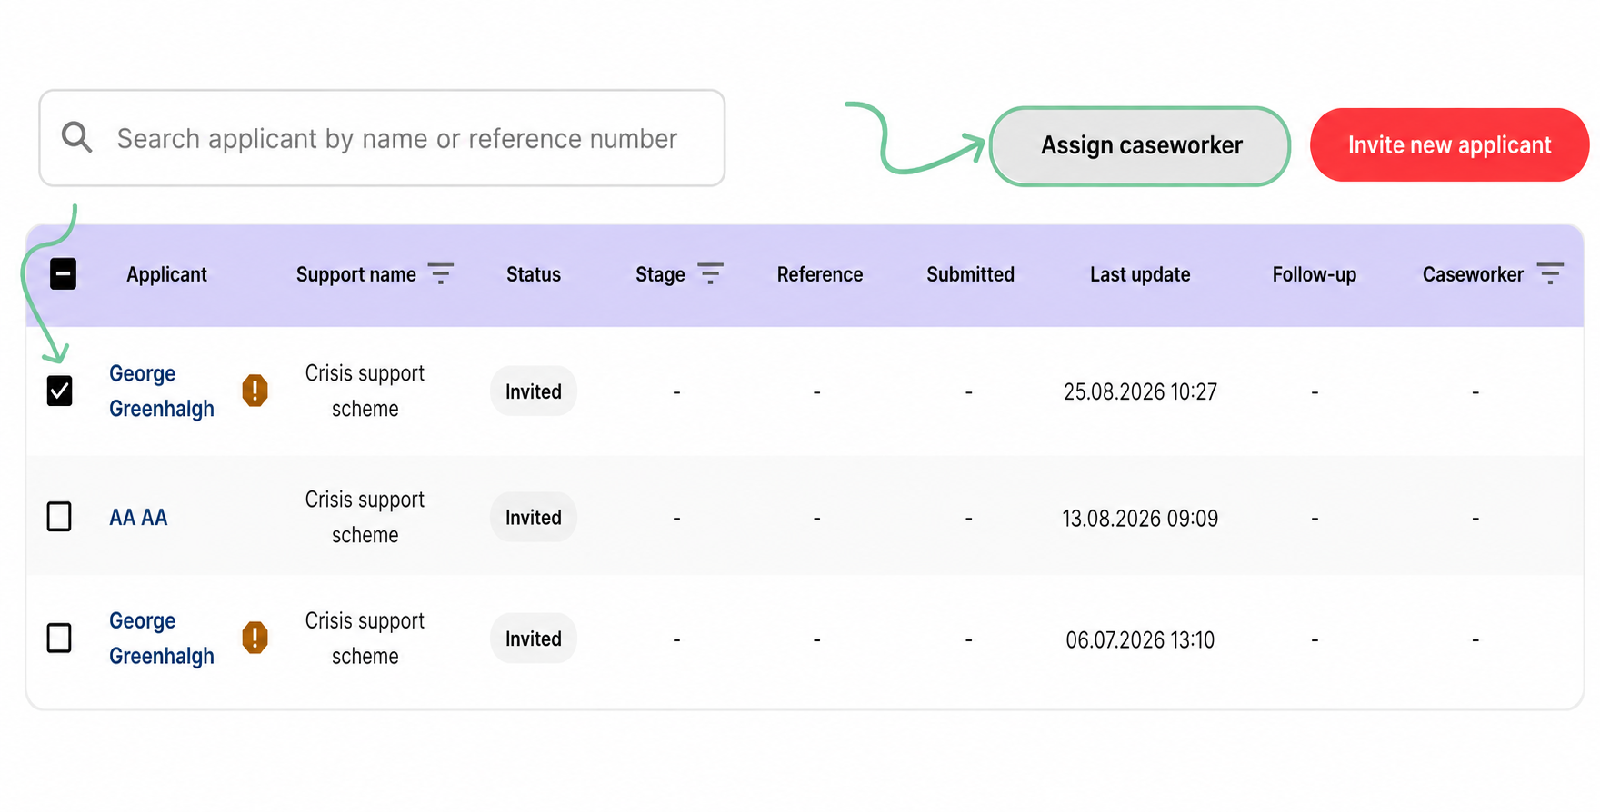Tick the bottom George Greenhalgh row checkbox
This screenshot has height=812, width=1600.
pos(59,638)
